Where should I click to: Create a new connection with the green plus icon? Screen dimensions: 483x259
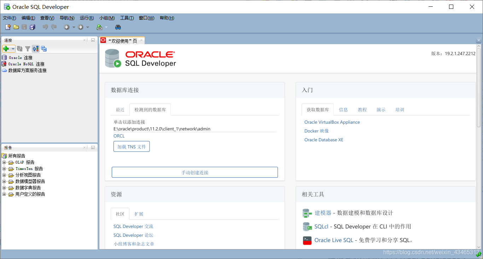(x=6, y=48)
